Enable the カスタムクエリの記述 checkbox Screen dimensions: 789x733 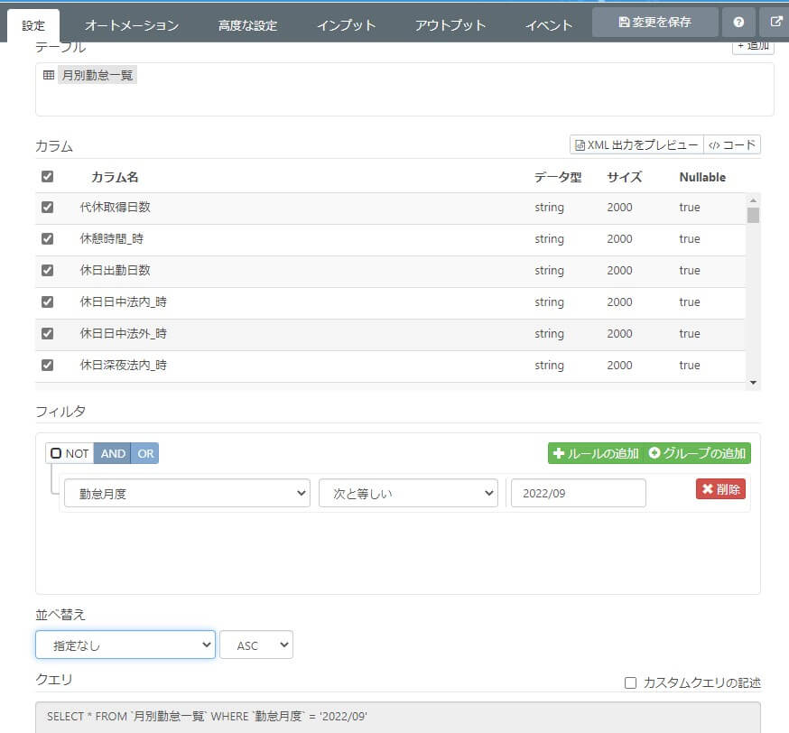630,682
